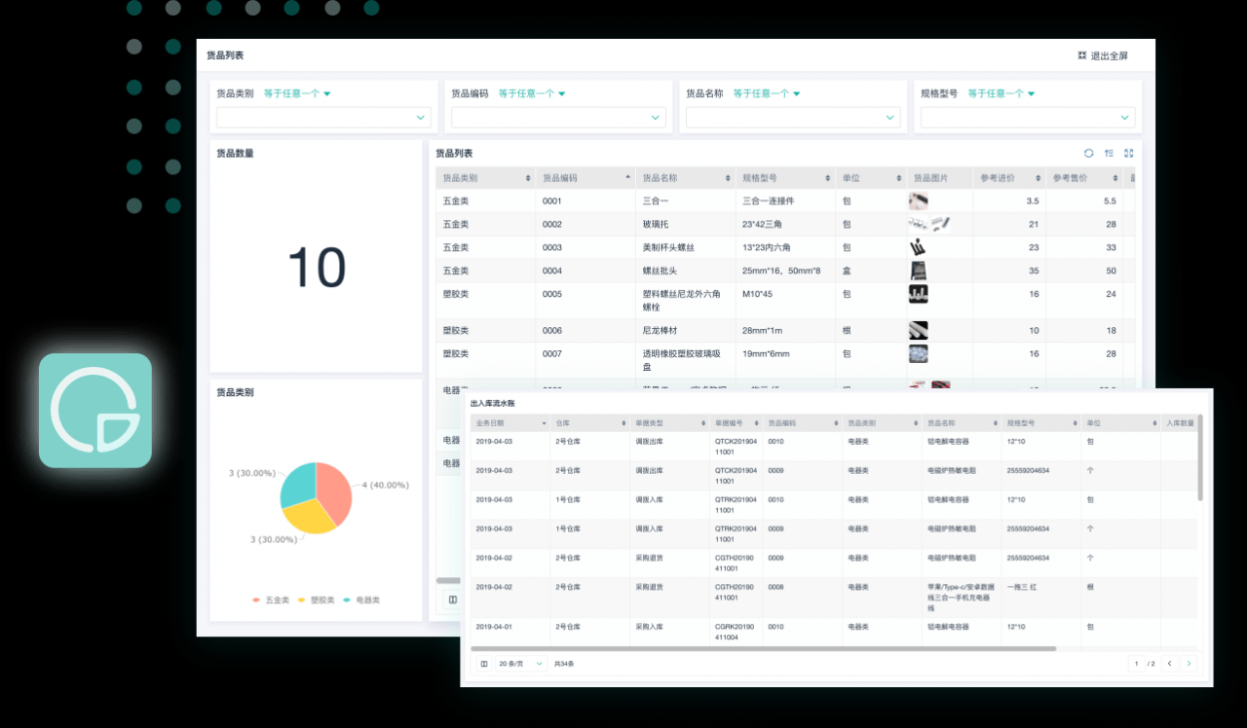Click the 共34条 total record count

(564, 664)
